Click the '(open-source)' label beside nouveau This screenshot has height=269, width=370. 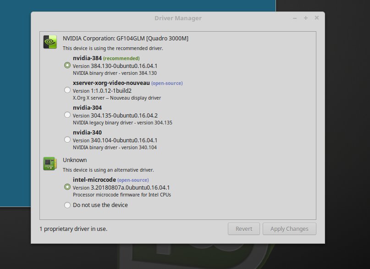click(x=167, y=83)
